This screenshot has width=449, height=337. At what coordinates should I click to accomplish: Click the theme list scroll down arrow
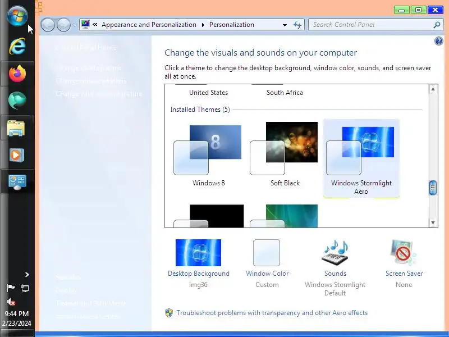coord(433,222)
